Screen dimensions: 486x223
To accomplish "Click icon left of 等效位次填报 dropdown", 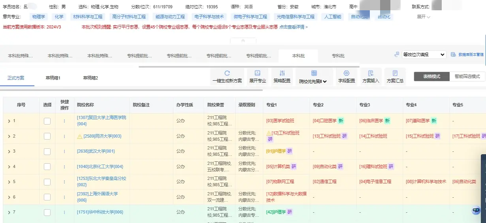I will tap(397, 55).
